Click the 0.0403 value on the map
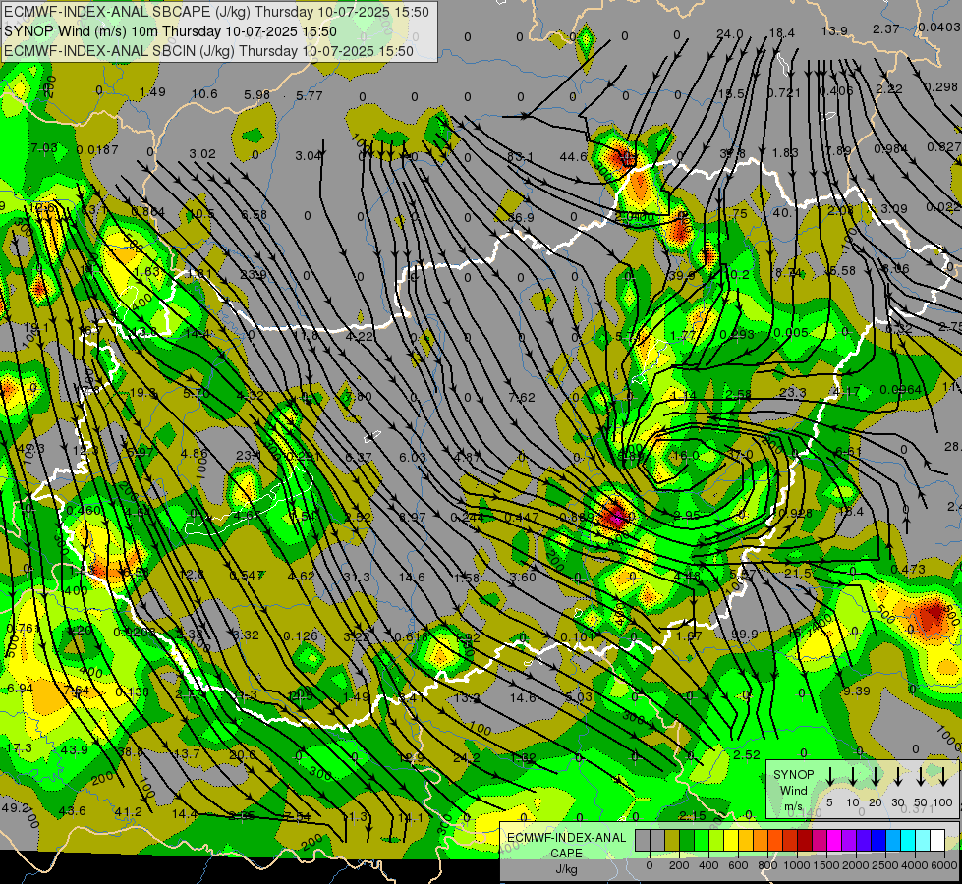Image resolution: width=962 pixels, height=884 pixels. [938, 27]
